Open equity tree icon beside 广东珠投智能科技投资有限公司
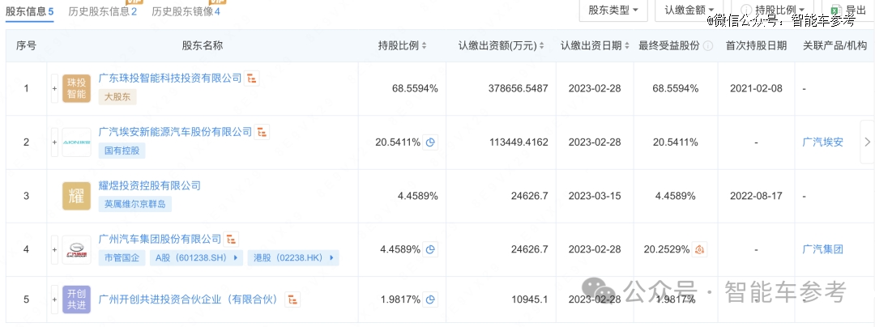The height and width of the screenshot is (327, 875). pos(252,79)
